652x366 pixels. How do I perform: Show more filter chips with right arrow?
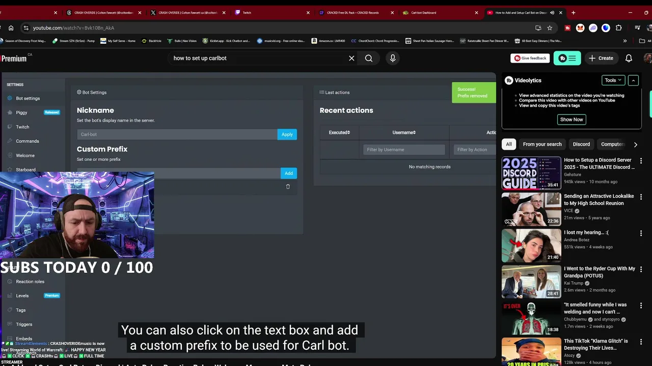coord(635,144)
